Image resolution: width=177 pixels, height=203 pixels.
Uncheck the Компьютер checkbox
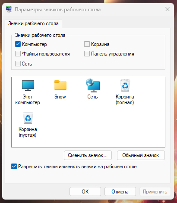pyautogui.click(x=18, y=44)
